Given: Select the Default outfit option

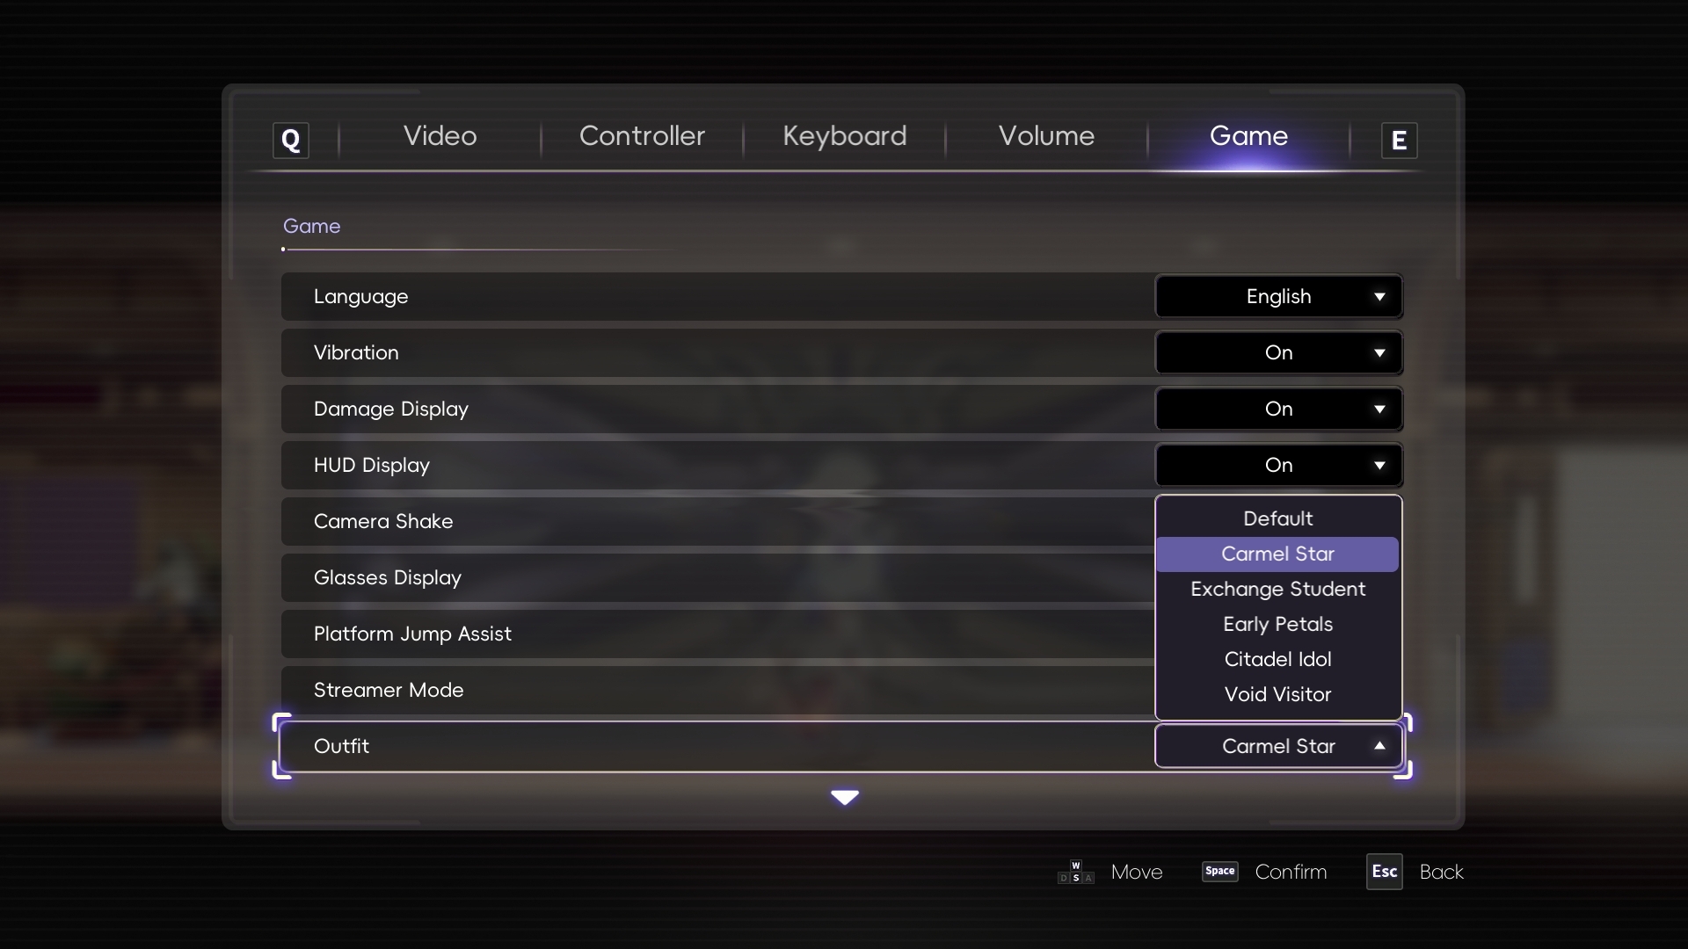Looking at the screenshot, I should pyautogui.click(x=1277, y=518).
